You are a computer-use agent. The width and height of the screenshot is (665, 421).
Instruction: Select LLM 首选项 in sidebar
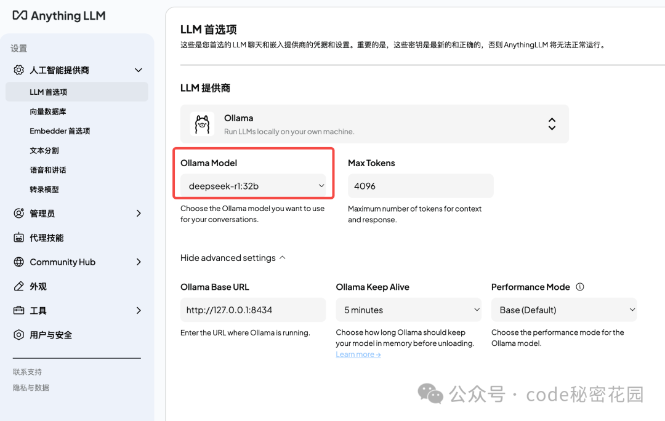pyautogui.click(x=77, y=92)
